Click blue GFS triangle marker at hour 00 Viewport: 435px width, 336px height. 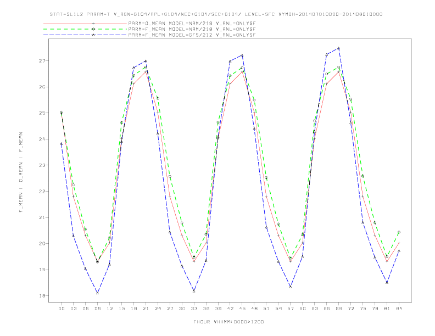[x=62, y=144]
